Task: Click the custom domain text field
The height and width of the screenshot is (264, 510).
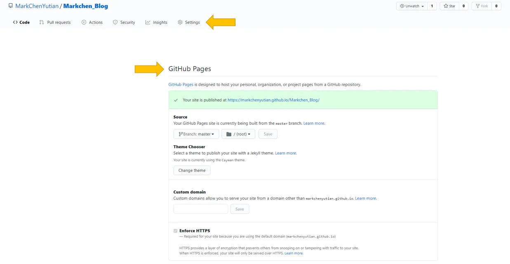Action: (x=201, y=209)
